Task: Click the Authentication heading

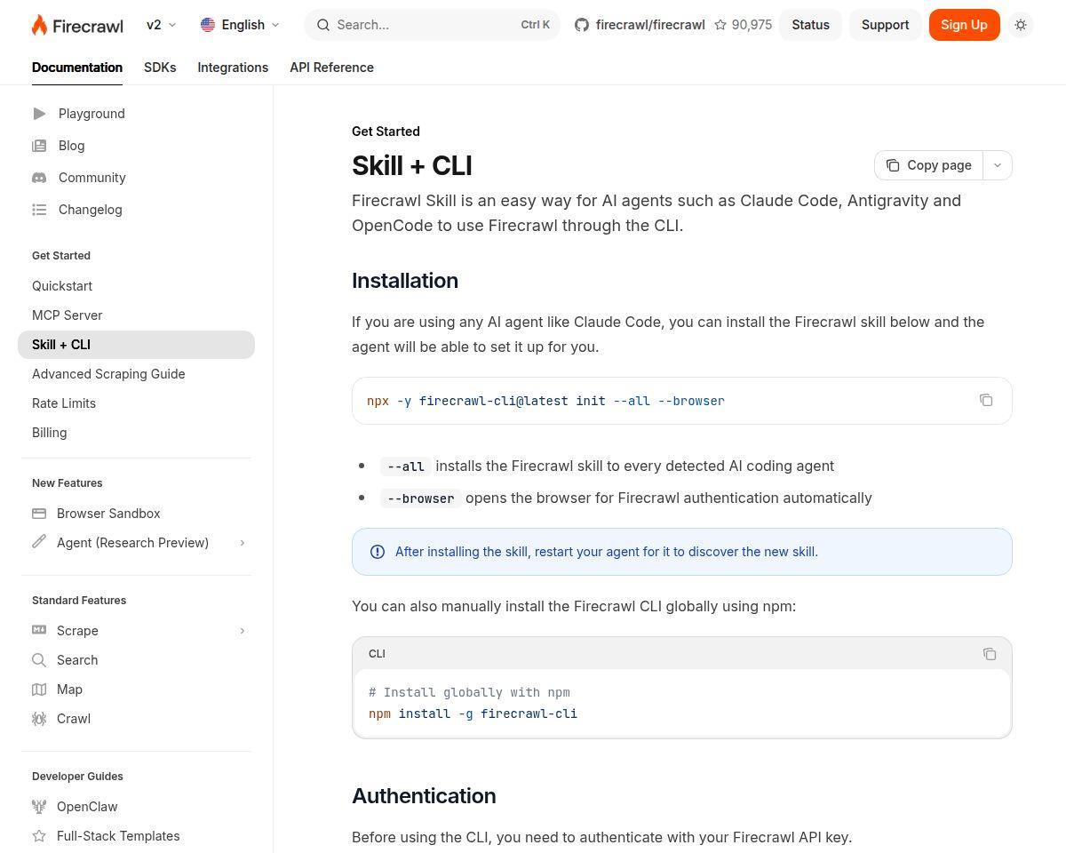Action: click(x=424, y=796)
